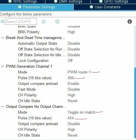The height and width of the screenshot is (140, 136).
Task: Change Output Compare preload Disable value
Action: tap(74, 124)
